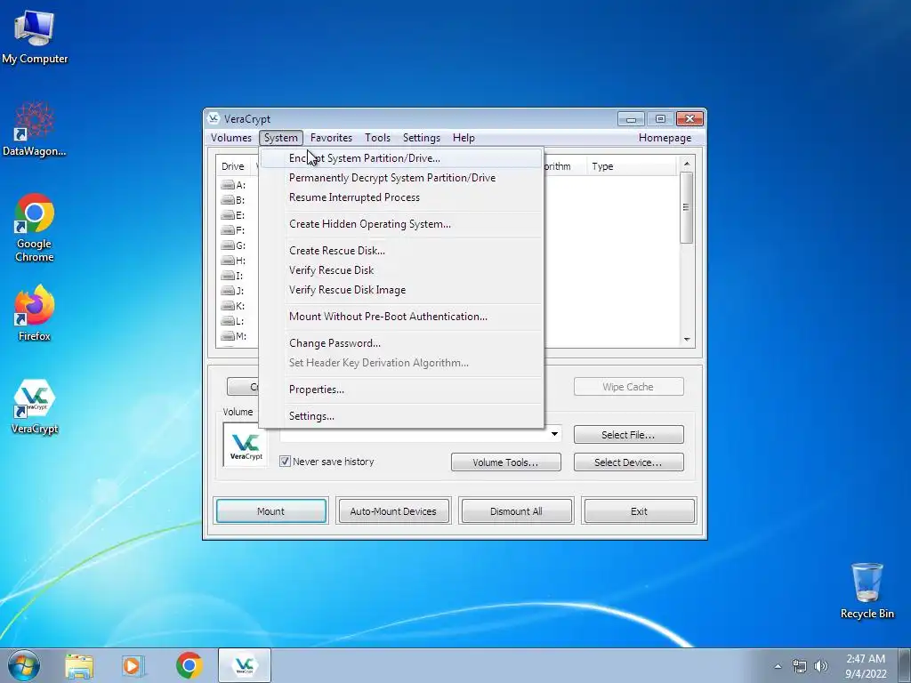Choose Encrypt System Partition/Drive
The width and height of the screenshot is (911, 683).
point(401,158)
